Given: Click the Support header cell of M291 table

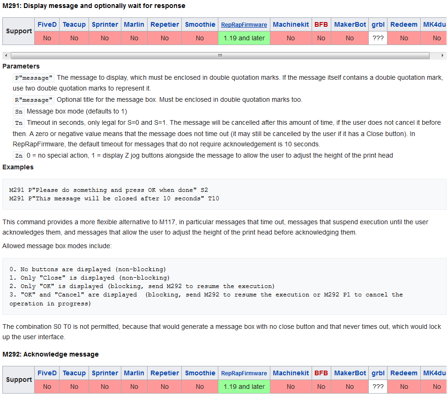Looking at the screenshot, I should (19, 31).
